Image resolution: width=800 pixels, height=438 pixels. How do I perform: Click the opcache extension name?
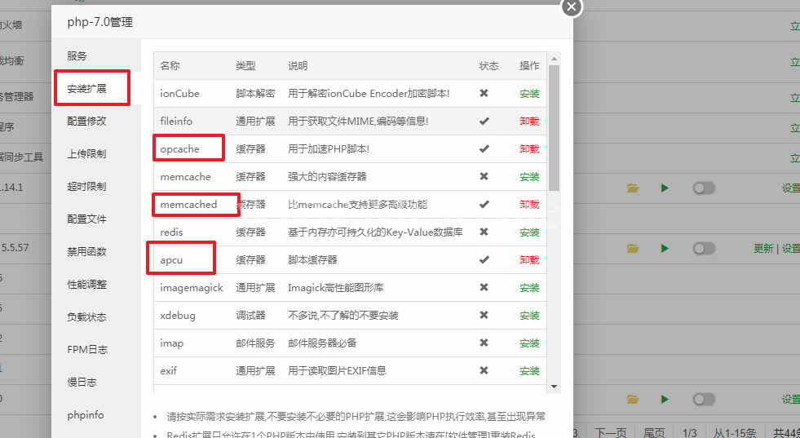pos(179,149)
